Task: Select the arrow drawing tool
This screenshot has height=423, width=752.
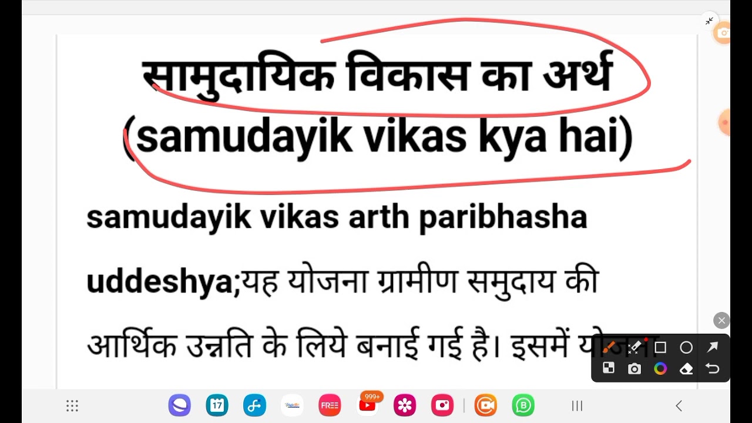Action: pos(712,348)
